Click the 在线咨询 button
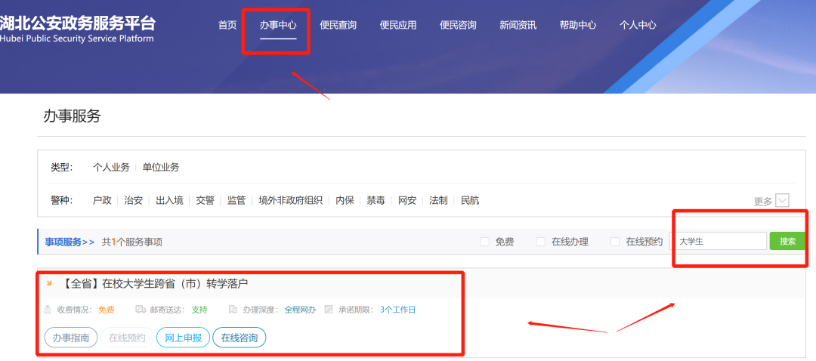The height and width of the screenshot is (361, 816). 240,338
